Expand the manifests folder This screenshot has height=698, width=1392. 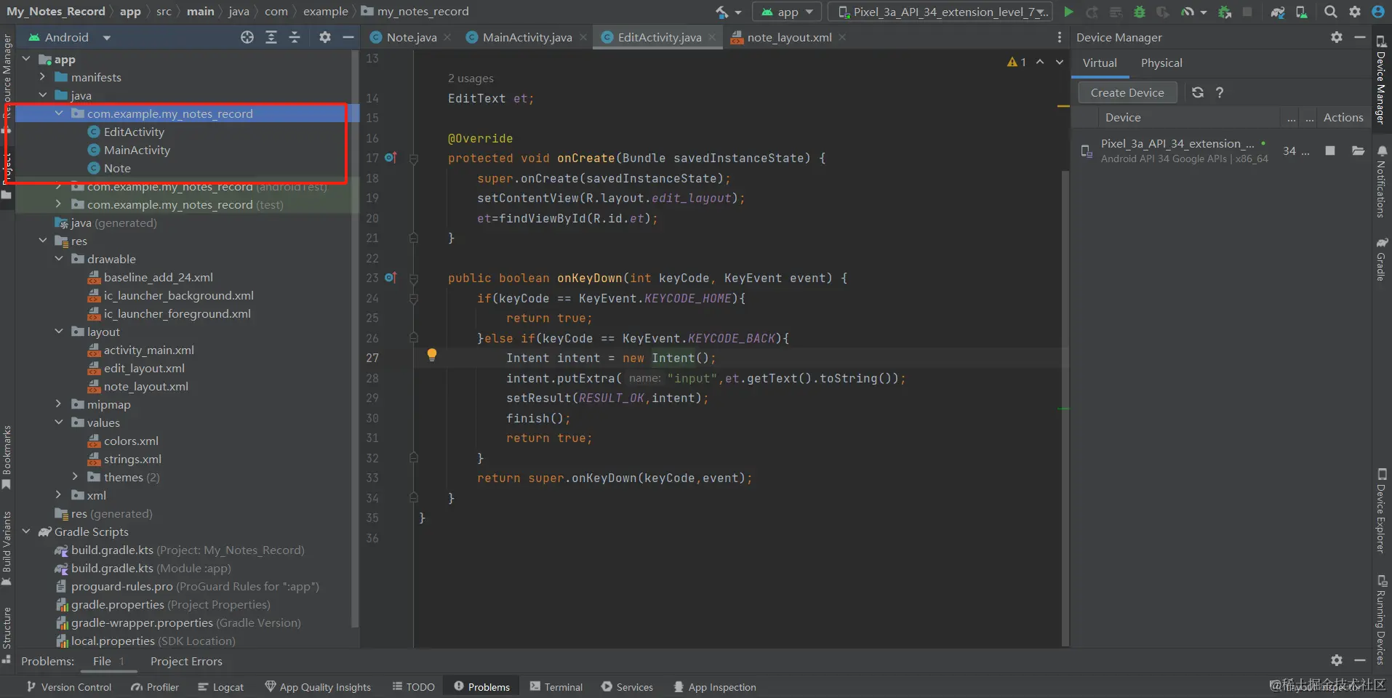(x=42, y=77)
